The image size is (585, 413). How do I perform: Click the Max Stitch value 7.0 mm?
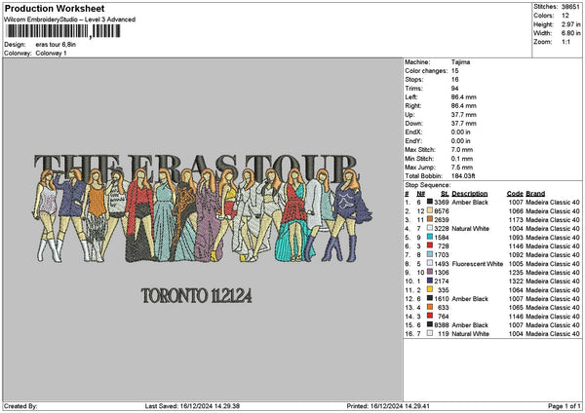(462, 150)
